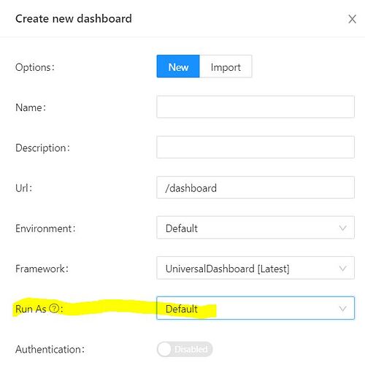This screenshot has width=365, height=365.
Task: Enable the Authentication toggle switch
Action: tap(185, 349)
